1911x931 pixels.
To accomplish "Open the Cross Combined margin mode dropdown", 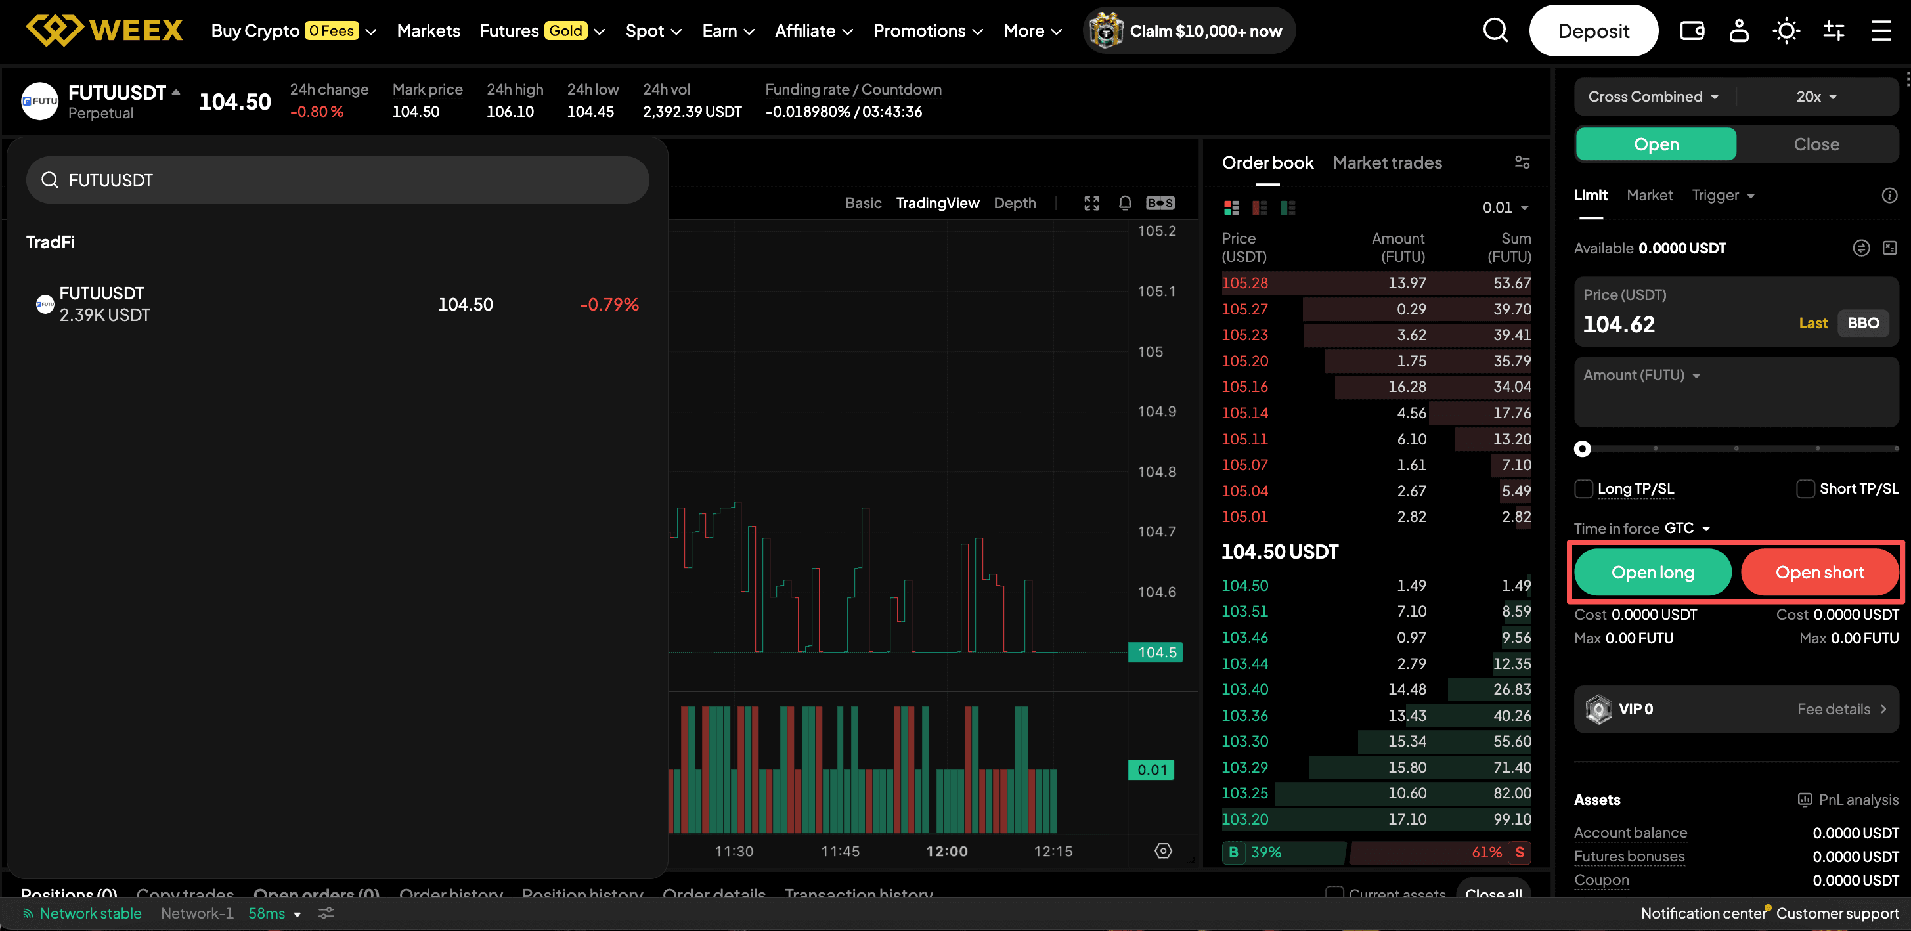I will coord(1653,97).
